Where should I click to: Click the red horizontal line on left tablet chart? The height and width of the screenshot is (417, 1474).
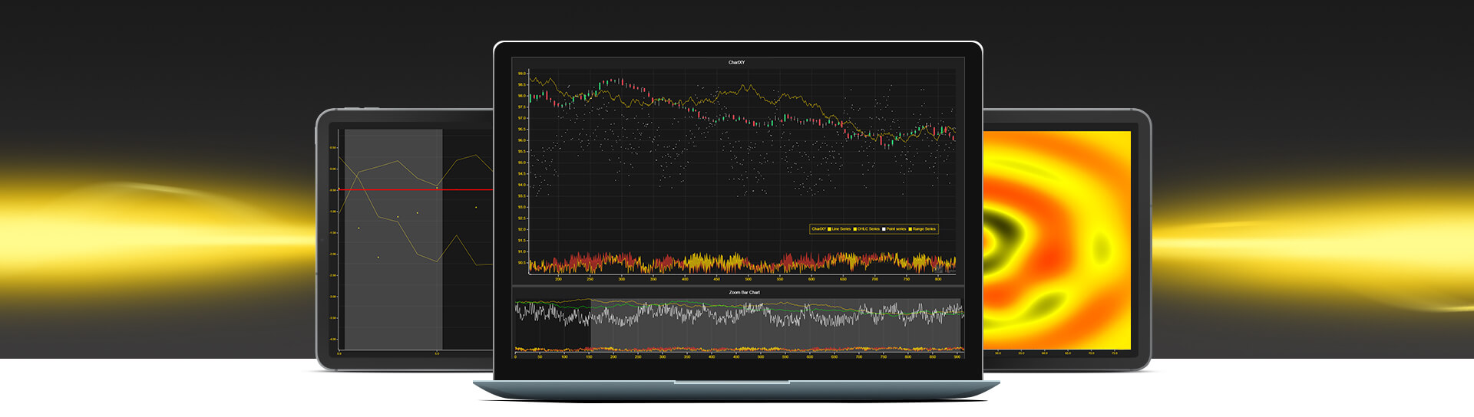(415, 189)
